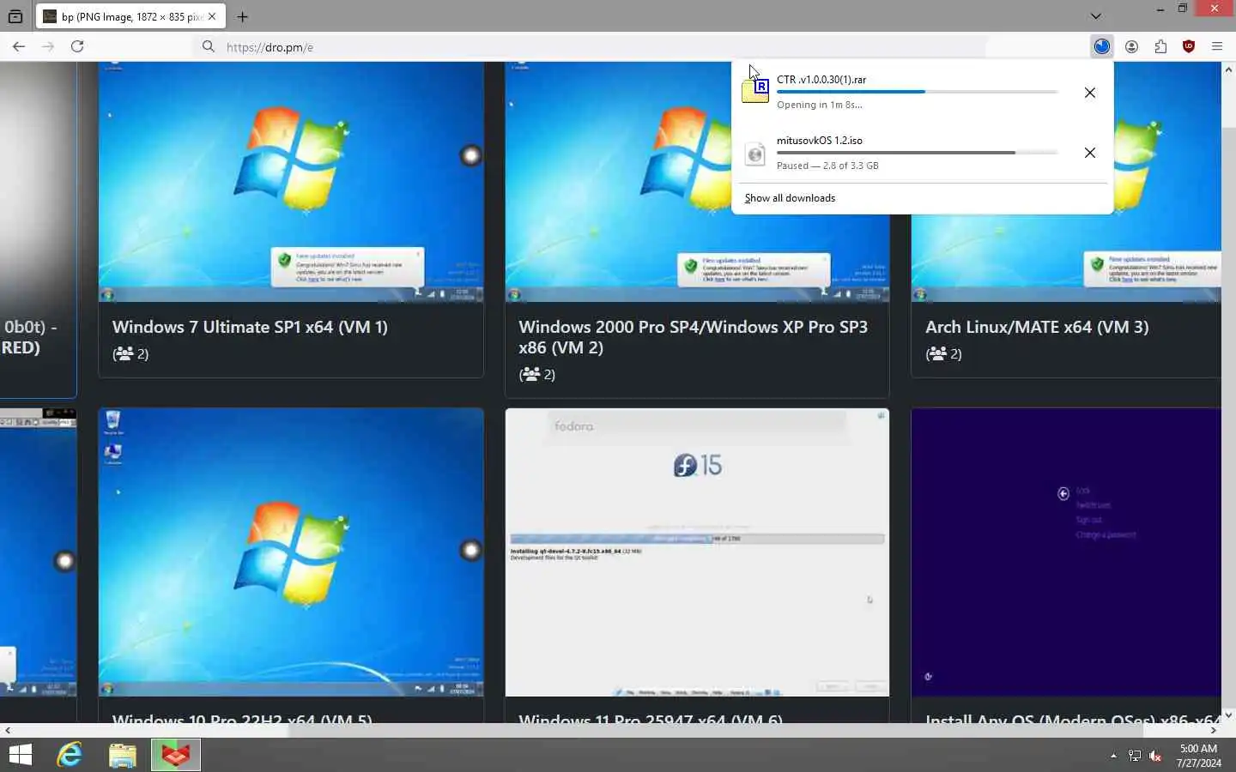Image resolution: width=1236 pixels, height=772 pixels.
Task: Click the ISO disc file icon
Action: 755,154
